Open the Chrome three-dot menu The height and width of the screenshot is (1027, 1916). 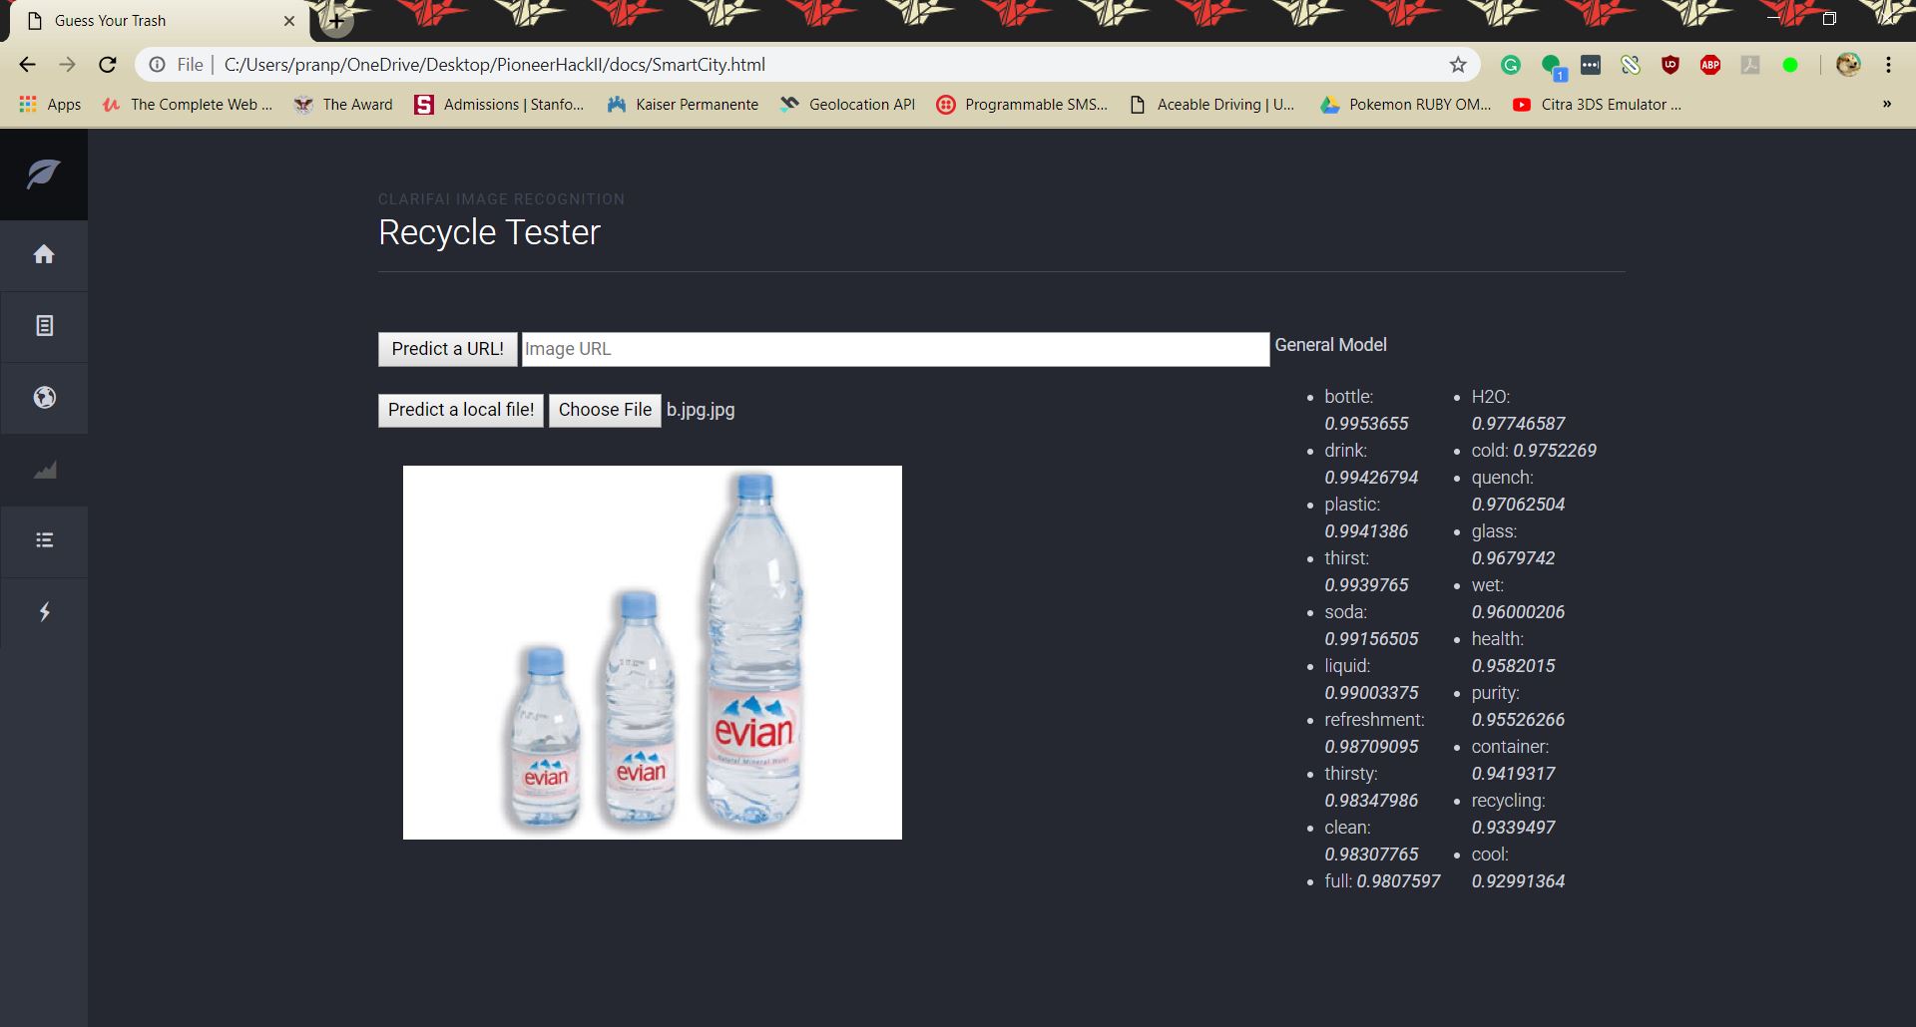coord(1888,65)
